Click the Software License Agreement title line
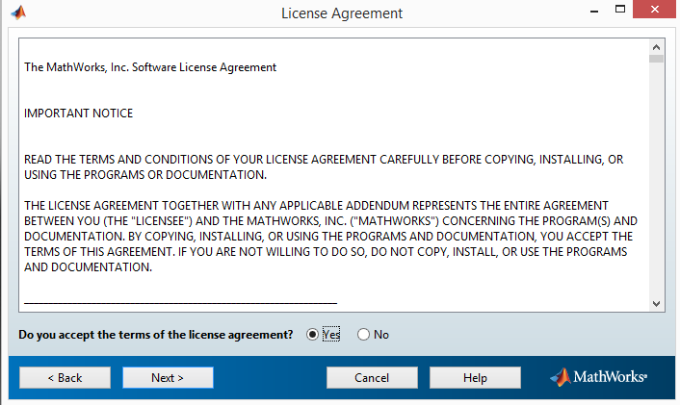Viewport: 680px width, 405px height. click(150, 67)
